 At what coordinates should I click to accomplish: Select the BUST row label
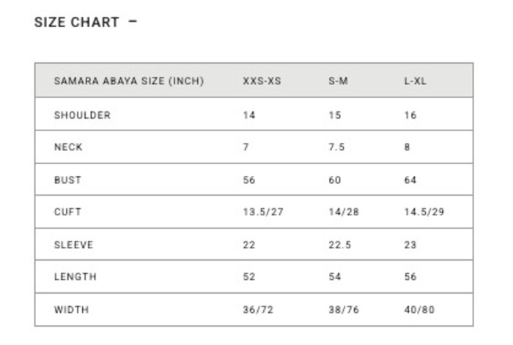pyautogui.click(x=67, y=179)
